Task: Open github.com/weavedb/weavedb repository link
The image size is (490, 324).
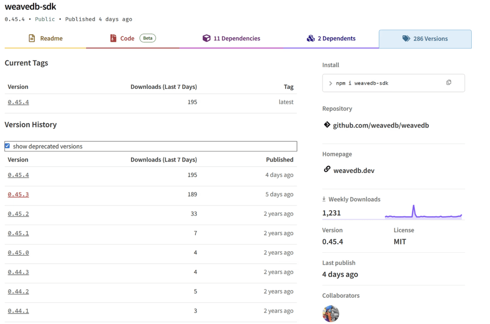Action: [x=380, y=126]
